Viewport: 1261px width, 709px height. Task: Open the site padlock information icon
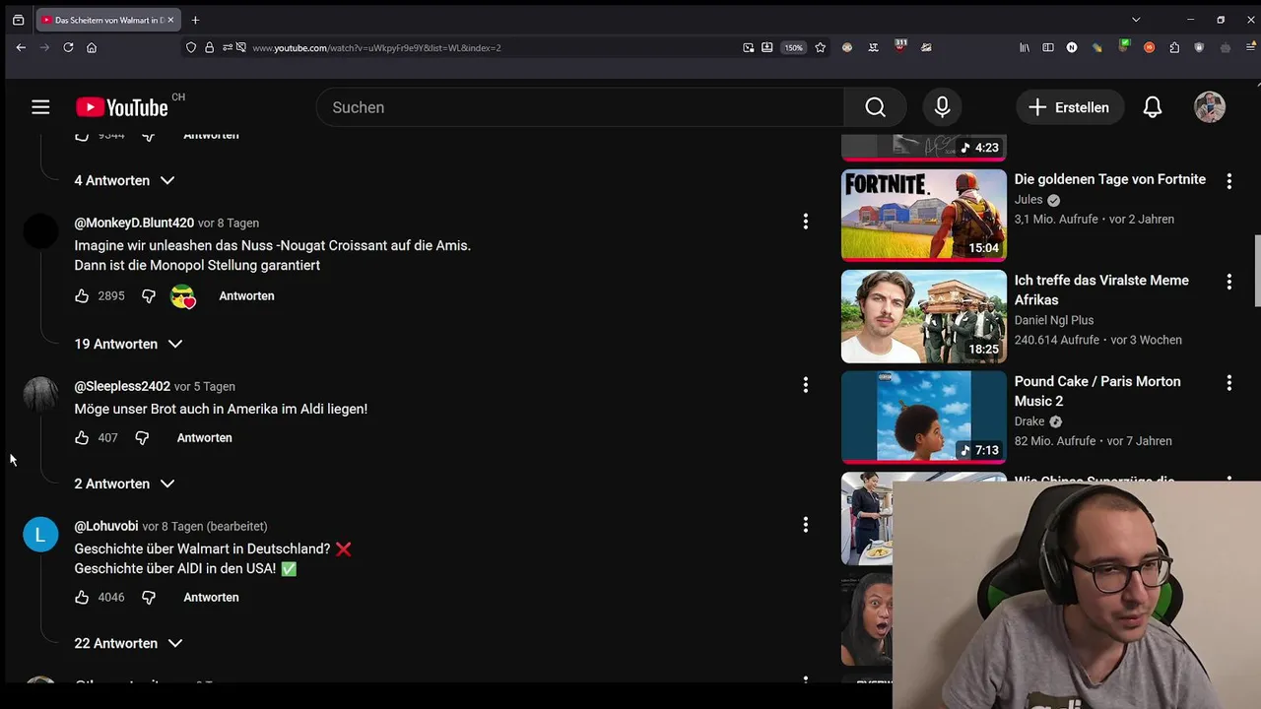click(209, 47)
